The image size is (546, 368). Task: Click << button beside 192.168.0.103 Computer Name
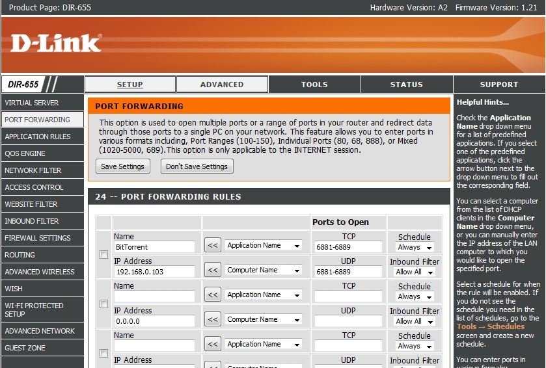click(213, 270)
